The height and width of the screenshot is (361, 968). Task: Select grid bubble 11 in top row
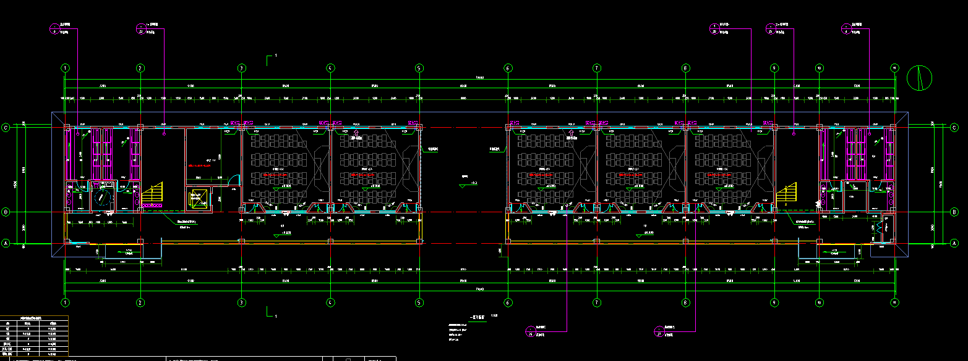pyautogui.click(x=894, y=68)
